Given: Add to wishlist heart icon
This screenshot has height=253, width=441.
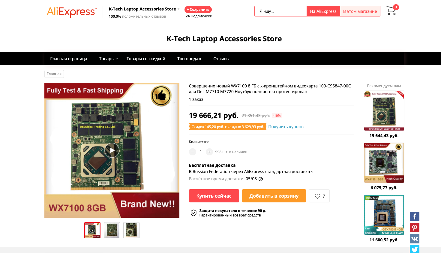Looking at the screenshot, I should pyautogui.click(x=317, y=196).
